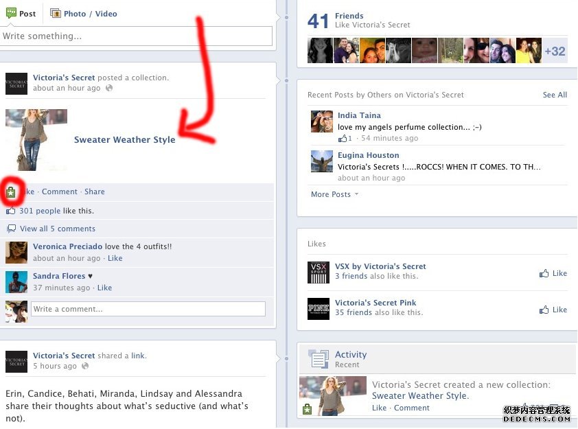
Task: Open Veronica Preciado's profile name link
Action: tap(67, 246)
